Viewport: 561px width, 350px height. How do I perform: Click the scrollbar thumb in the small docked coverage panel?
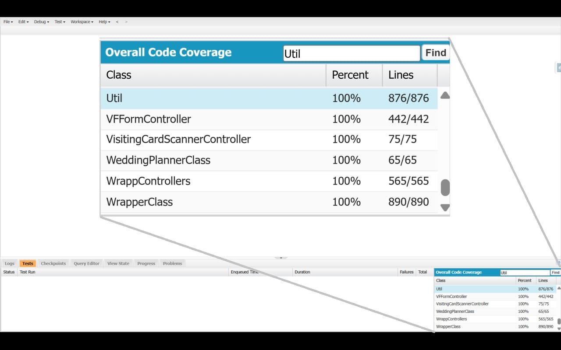click(x=559, y=322)
